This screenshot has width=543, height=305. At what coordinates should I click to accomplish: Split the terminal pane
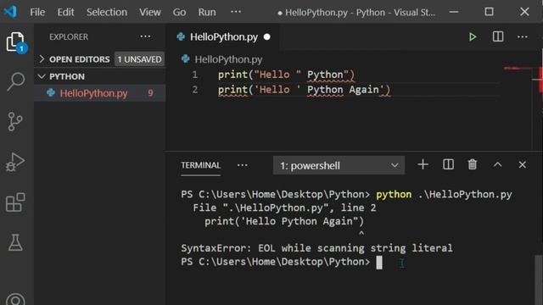click(448, 164)
